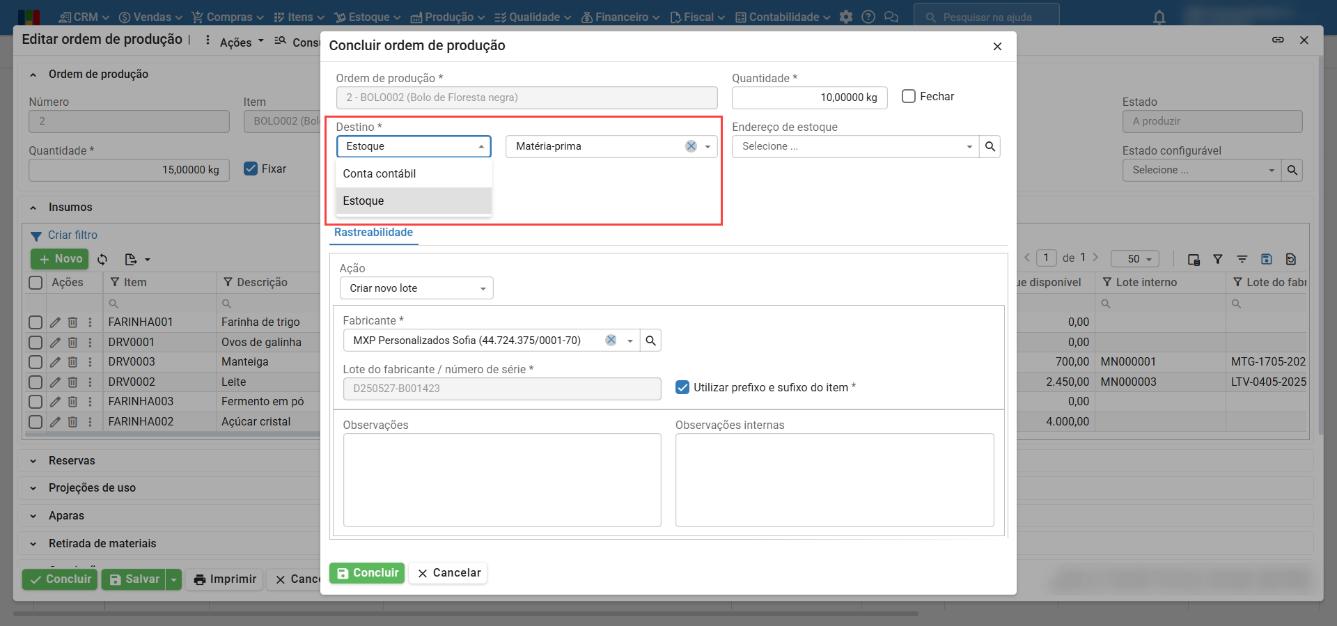
Task: Open the Ação dropdown Criar novo lote
Action: coord(416,288)
